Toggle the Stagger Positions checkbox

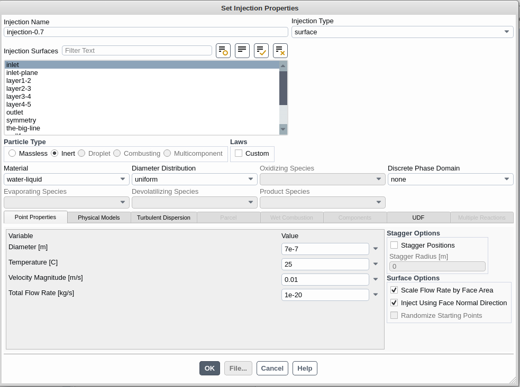(x=394, y=245)
